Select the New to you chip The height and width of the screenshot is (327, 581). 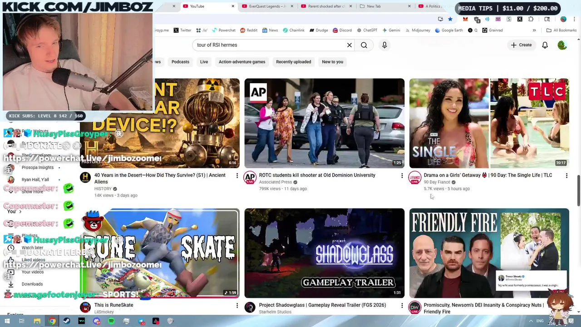(x=332, y=62)
